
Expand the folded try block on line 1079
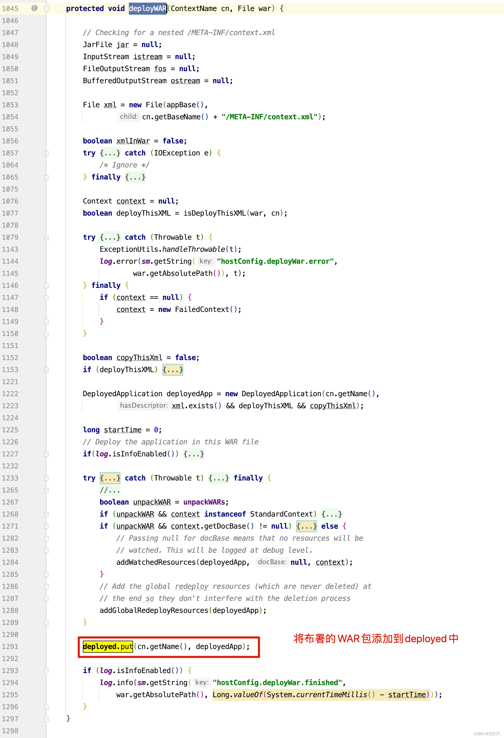46,238
